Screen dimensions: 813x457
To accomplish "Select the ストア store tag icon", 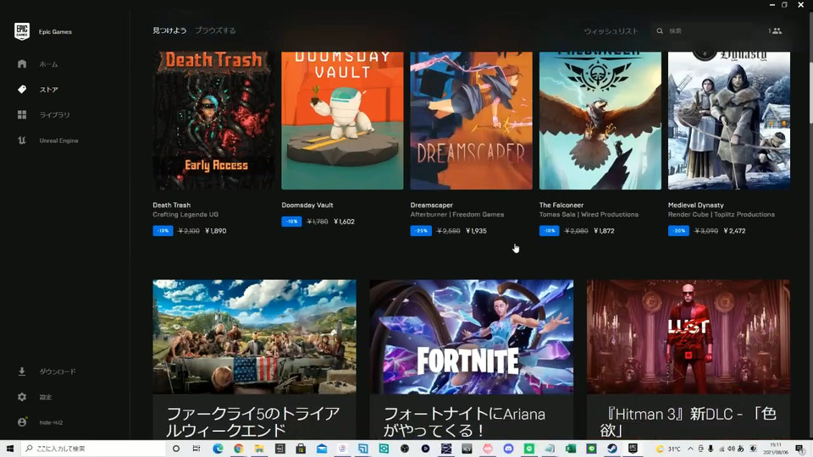I will point(22,89).
